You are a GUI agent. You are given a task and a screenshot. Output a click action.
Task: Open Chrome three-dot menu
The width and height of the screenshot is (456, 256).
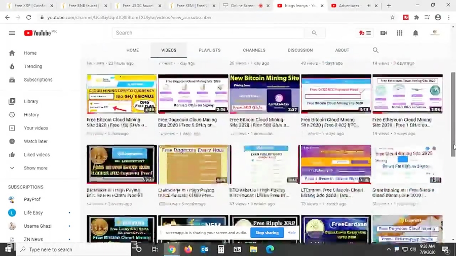click(449, 17)
